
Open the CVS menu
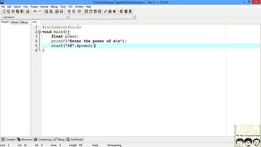point(71,7)
